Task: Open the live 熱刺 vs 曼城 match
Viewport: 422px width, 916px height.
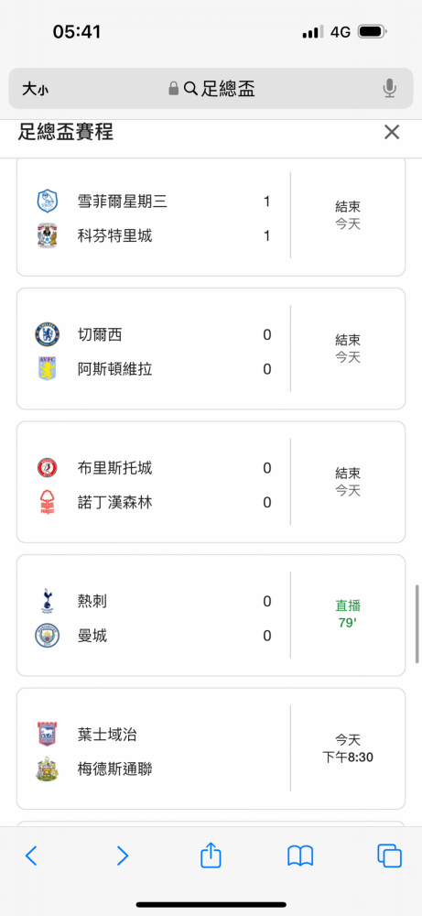Action: click(211, 616)
